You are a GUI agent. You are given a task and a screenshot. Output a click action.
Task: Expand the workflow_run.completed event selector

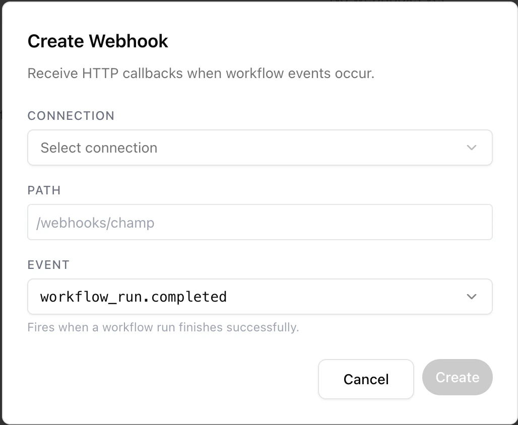(x=260, y=297)
